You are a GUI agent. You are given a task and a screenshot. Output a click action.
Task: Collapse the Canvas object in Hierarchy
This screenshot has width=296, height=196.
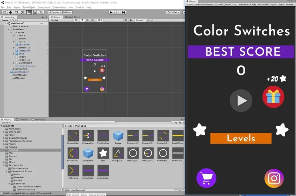tap(11, 33)
